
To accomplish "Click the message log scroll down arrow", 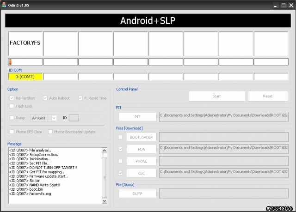I will pos(105,201).
